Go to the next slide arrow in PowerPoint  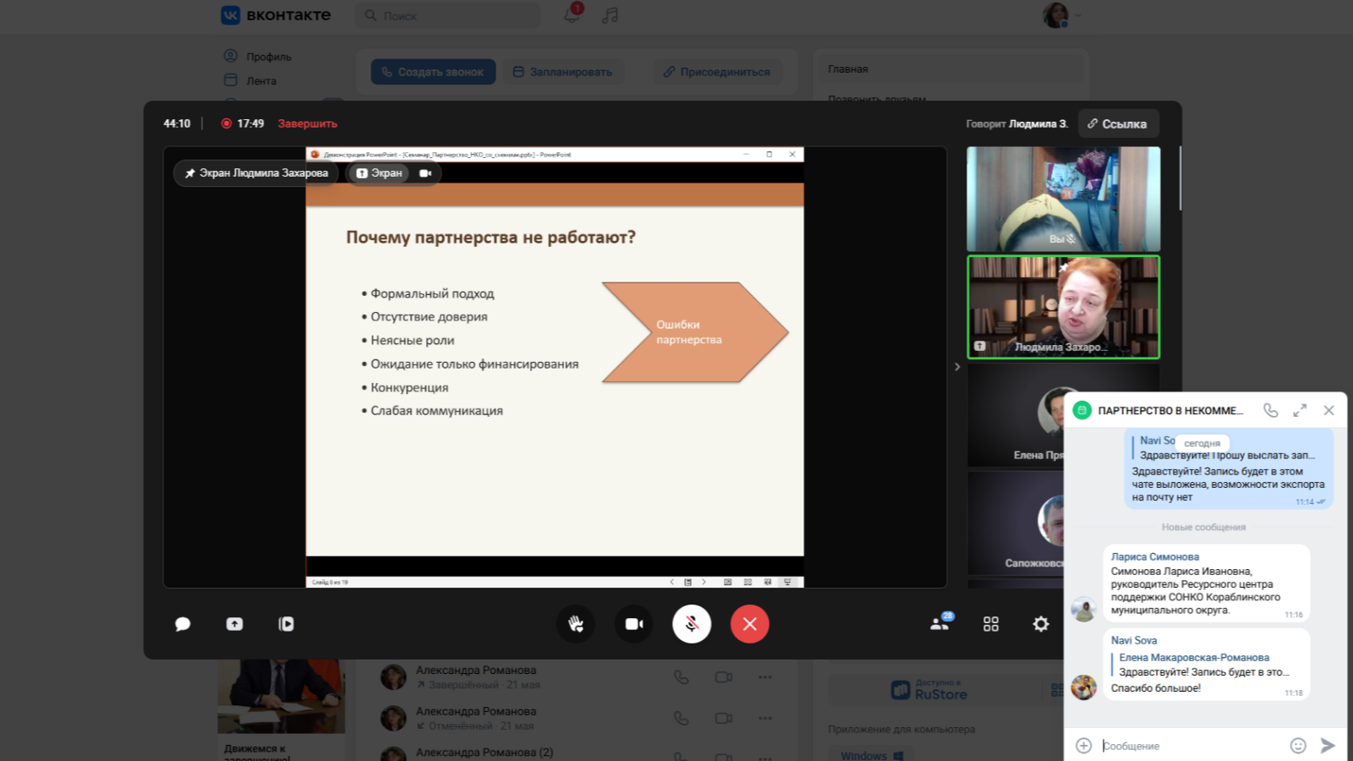tap(704, 582)
